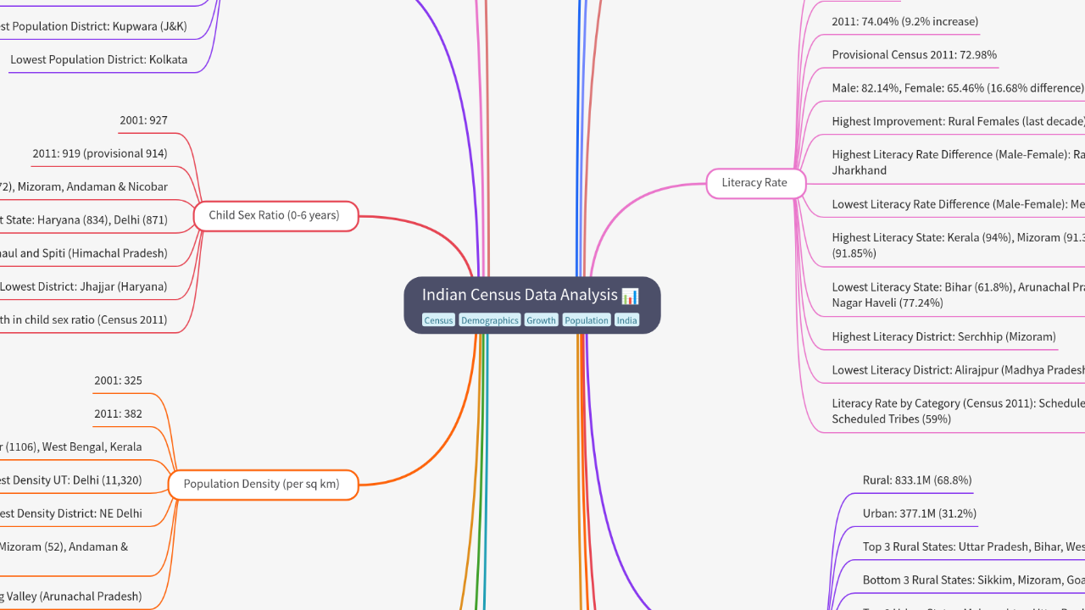
Task: Click the bar chart emoji in central node
Action: pos(630,296)
